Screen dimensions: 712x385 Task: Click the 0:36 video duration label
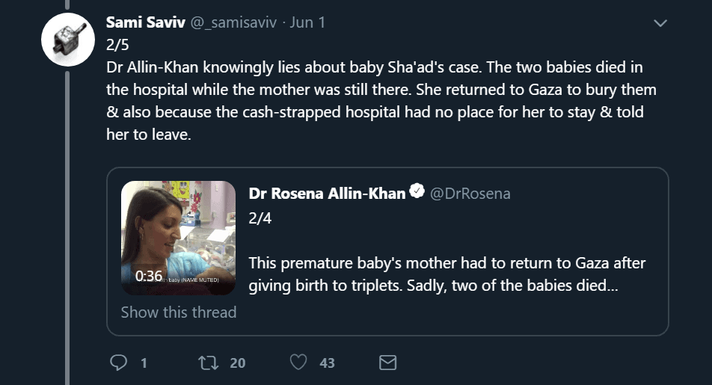(149, 276)
